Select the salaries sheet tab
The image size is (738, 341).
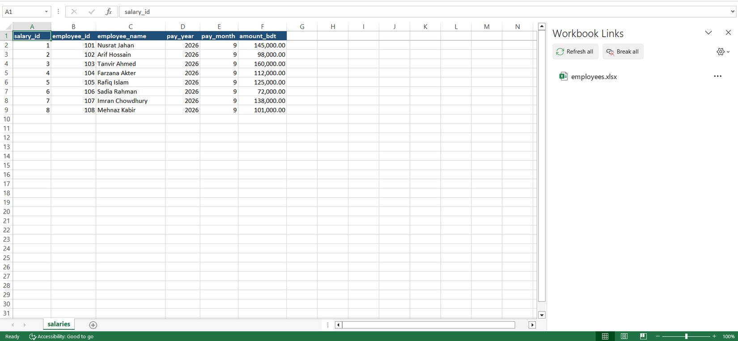pyautogui.click(x=59, y=324)
